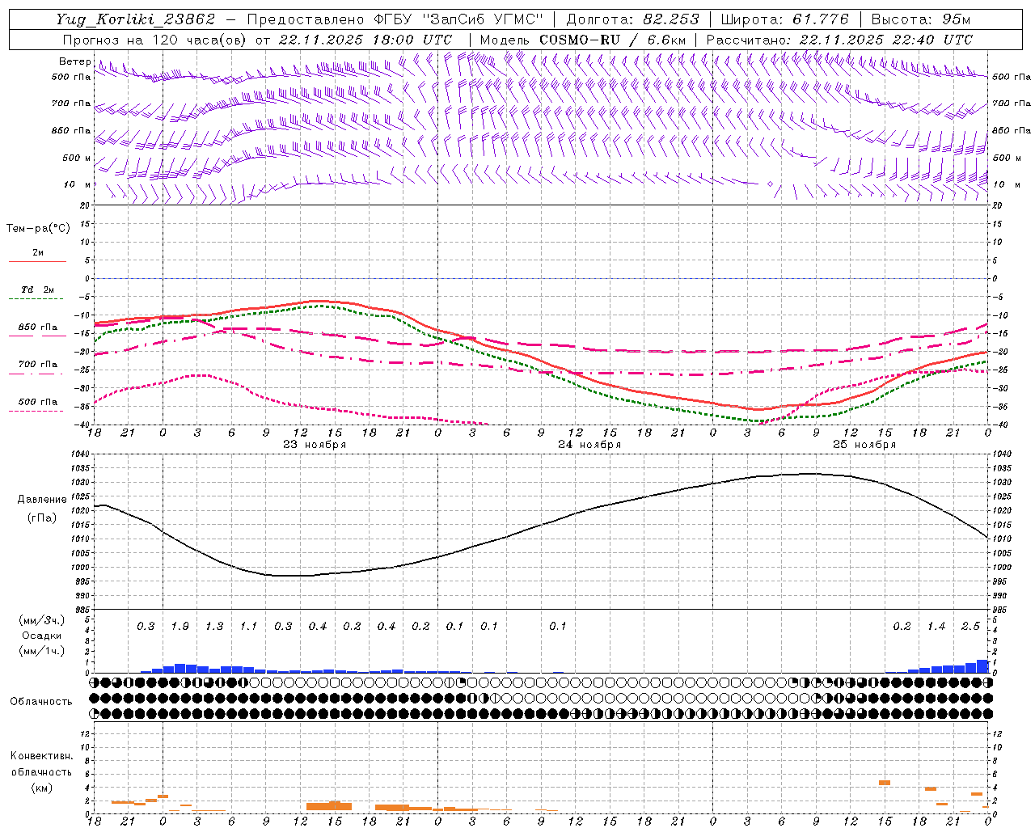Viewport: 1035px width, 828px height.
Task: Click the 10 м wind level label on left
Action: [x=77, y=184]
